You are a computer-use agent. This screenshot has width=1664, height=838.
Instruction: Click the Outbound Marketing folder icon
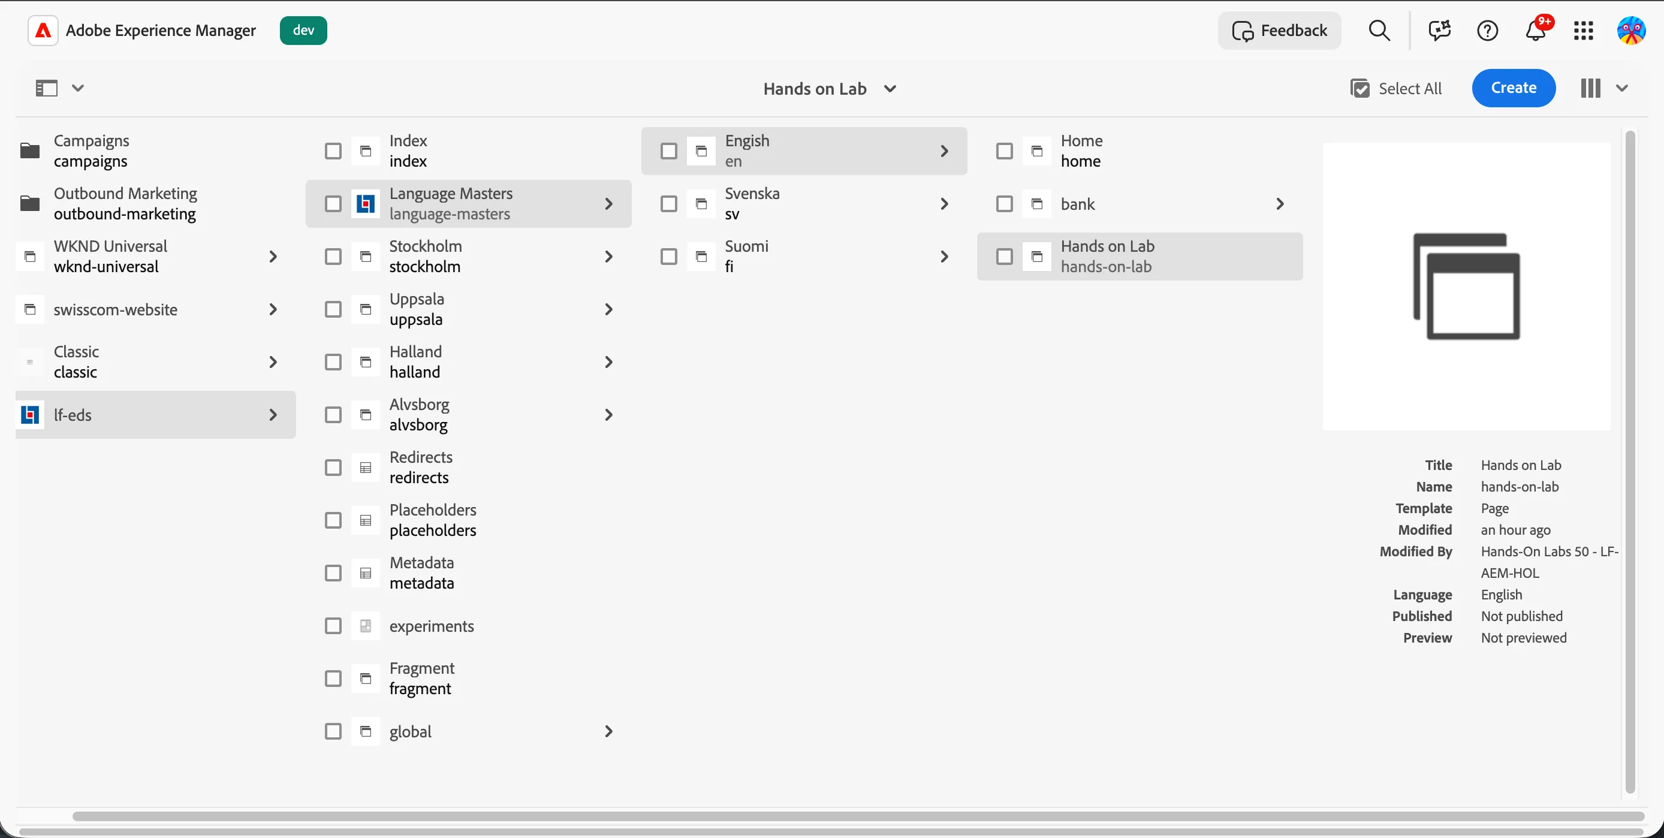[30, 204]
